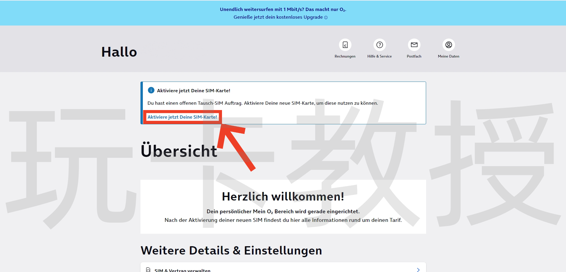Image resolution: width=566 pixels, height=272 pixels.
Task: Select the Hilfe & Service text label
Action: [379, 56]
